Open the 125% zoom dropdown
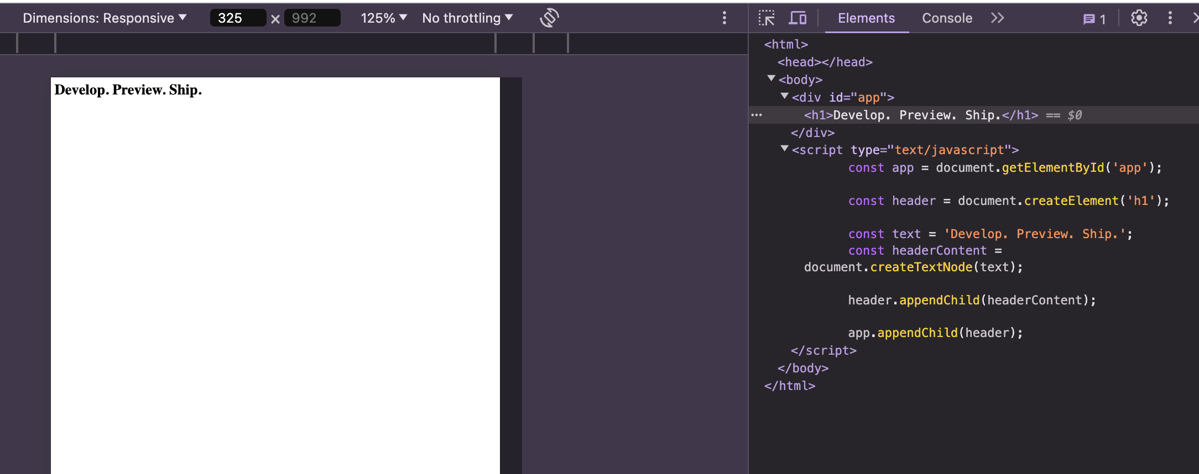 coord(383,18)
